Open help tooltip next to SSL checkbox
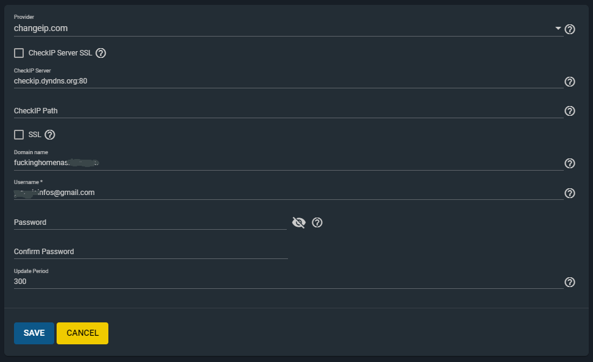Viewport: 593px width, 362px height. tap(50, 135)
